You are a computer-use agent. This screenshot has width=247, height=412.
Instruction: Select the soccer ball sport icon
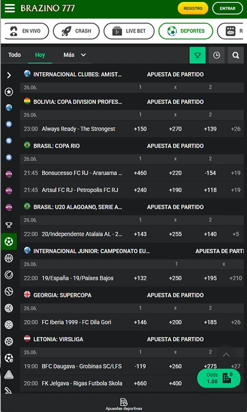coord(9,242)
